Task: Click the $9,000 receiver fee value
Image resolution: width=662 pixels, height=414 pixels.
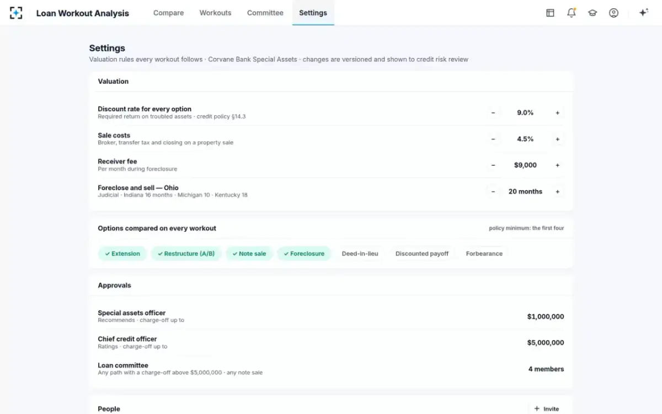Action: pos(525,165)
